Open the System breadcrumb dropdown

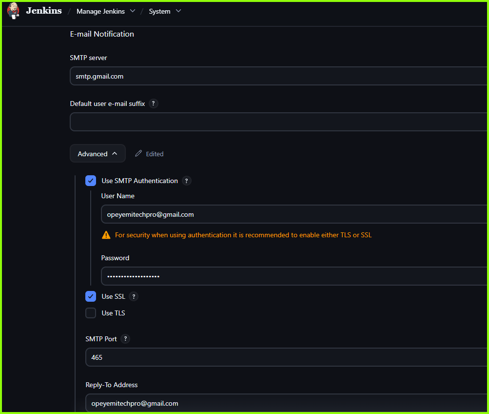point(178,11)
